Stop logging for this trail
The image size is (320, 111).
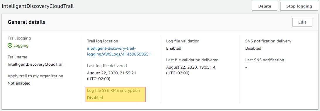299,6
